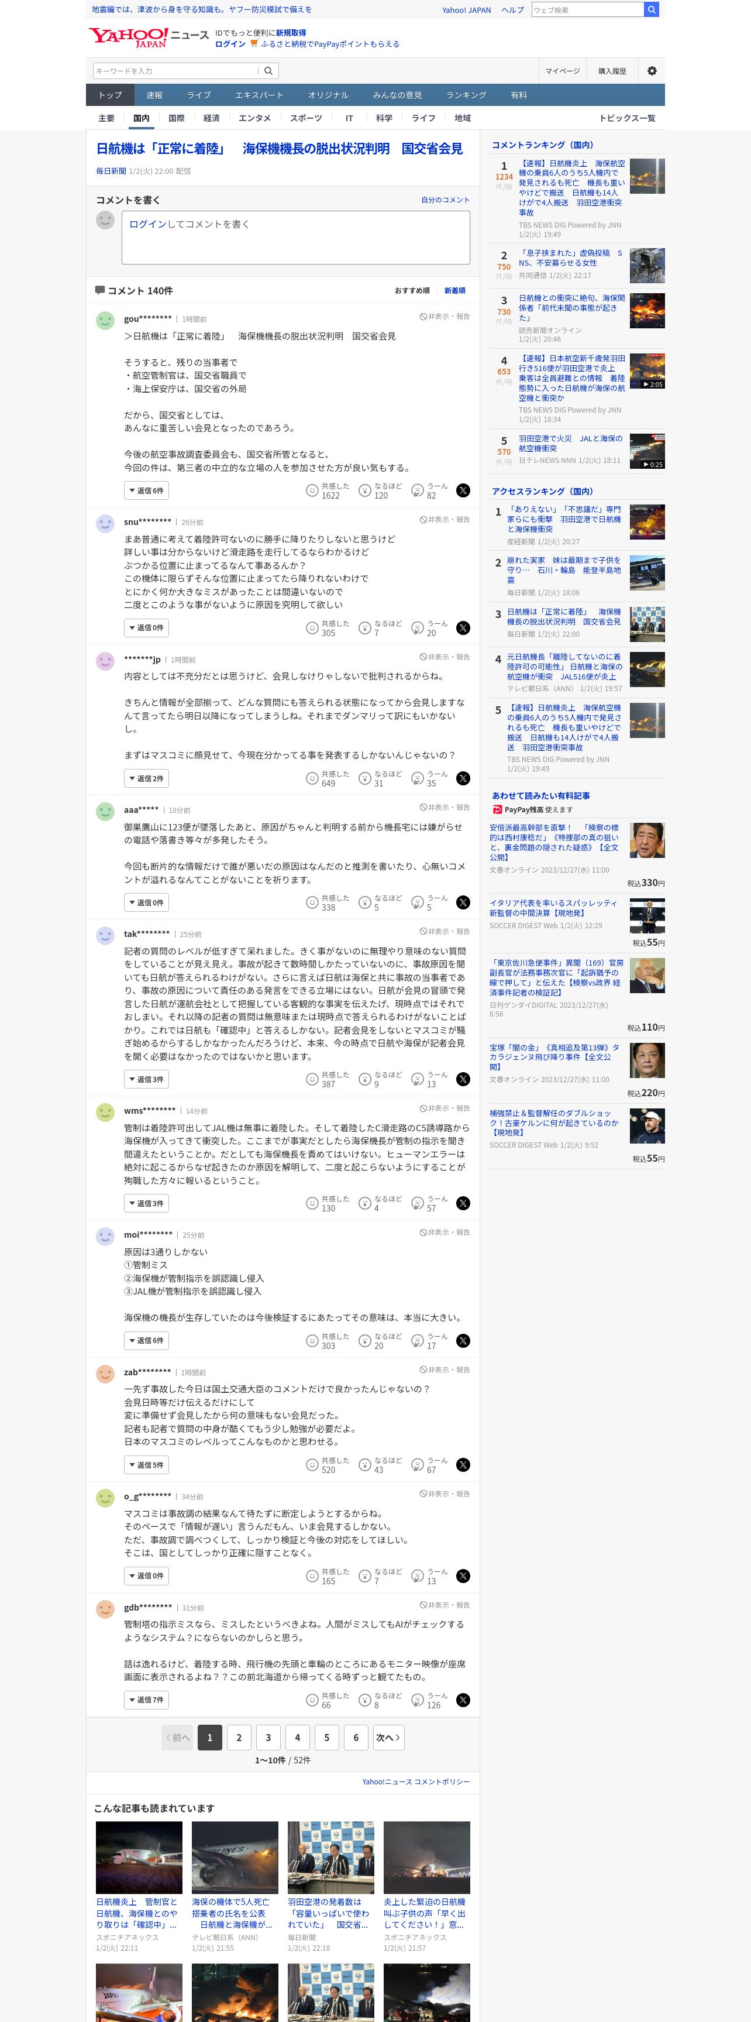Expand 返信3件 under wms******** comment
Image resolution: width=751 pixels, height=2022 pixels.
(146, 1203)
